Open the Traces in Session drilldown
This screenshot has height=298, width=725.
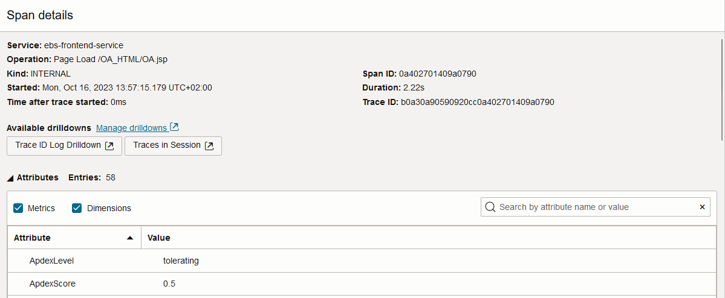[167, 145]
